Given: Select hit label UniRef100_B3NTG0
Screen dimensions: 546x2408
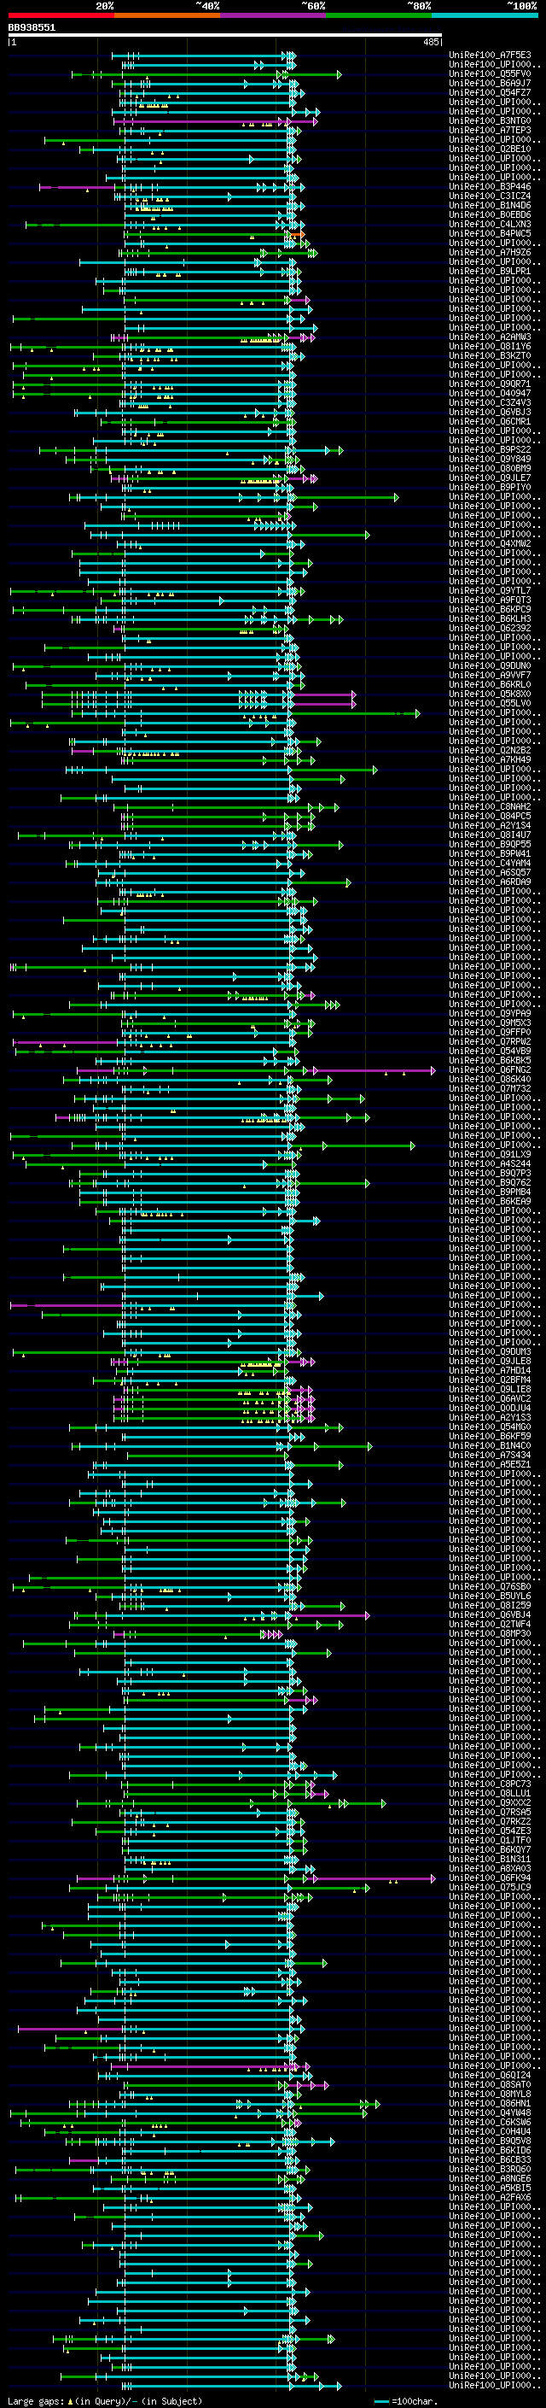Looking at the screenshot, I should point(490,120).
